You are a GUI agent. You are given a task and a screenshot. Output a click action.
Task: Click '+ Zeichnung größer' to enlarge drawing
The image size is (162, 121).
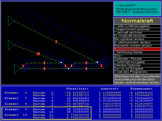coord(137,49)
